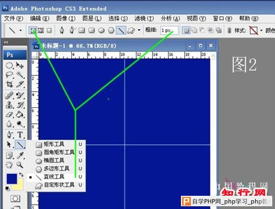The image size is (275, 209).
Task: Open style picker dropdown arrow
Action: tap(261, 30)
